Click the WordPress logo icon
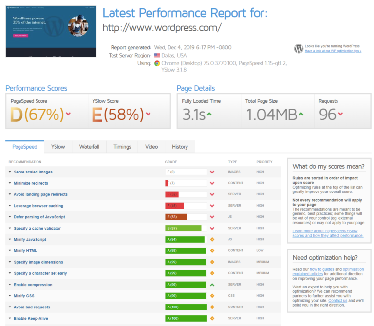The width and height of the screenshot is (374, 326). click(x=299, y=48)
